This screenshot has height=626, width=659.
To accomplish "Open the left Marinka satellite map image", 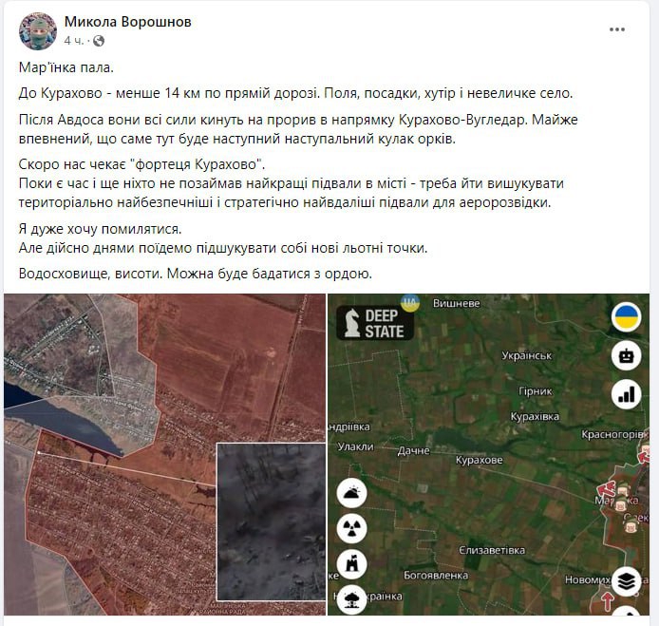I will coord(164,454).
